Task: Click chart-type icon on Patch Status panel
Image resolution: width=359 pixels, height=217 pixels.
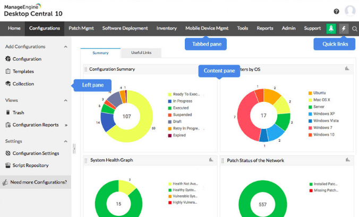Action: 348,160
